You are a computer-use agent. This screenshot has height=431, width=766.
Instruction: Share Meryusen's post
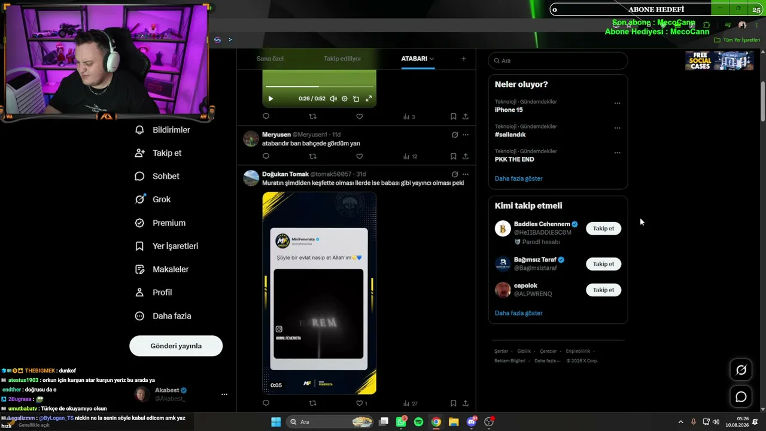(x=466, y=156)
